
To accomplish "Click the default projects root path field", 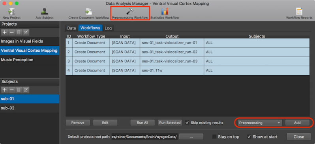I will click(x=144, y=137).
